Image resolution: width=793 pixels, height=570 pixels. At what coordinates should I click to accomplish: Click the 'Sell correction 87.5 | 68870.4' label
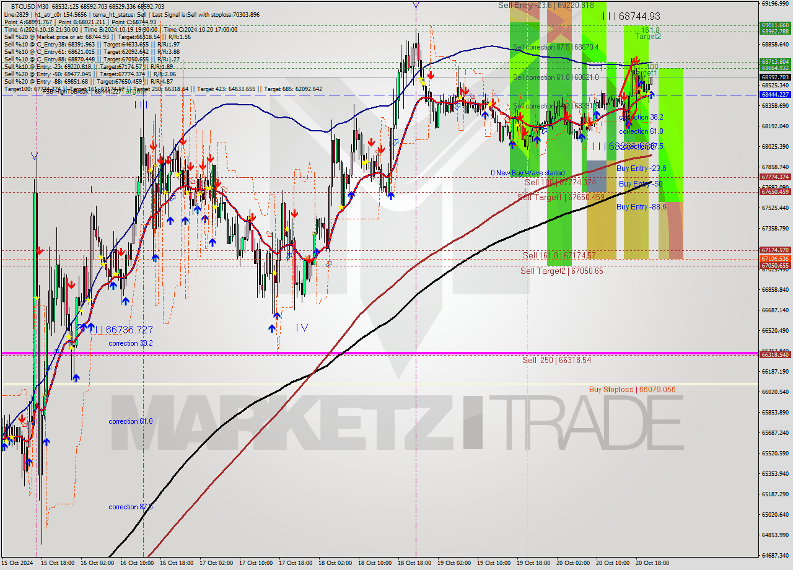coord(556,47)
